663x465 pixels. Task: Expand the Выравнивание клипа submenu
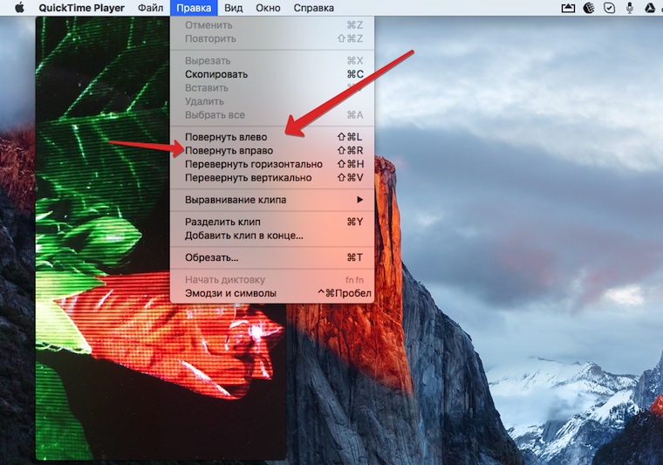(272, 200)
